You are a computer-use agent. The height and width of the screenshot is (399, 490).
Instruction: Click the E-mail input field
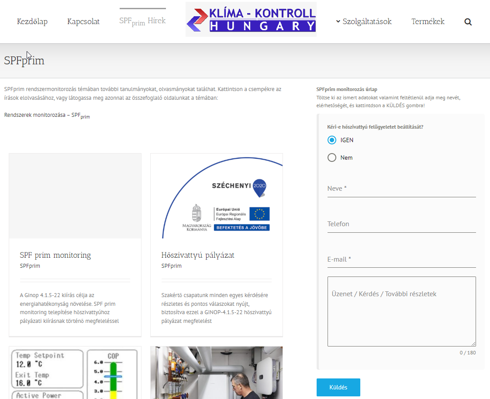click(401, 259)
